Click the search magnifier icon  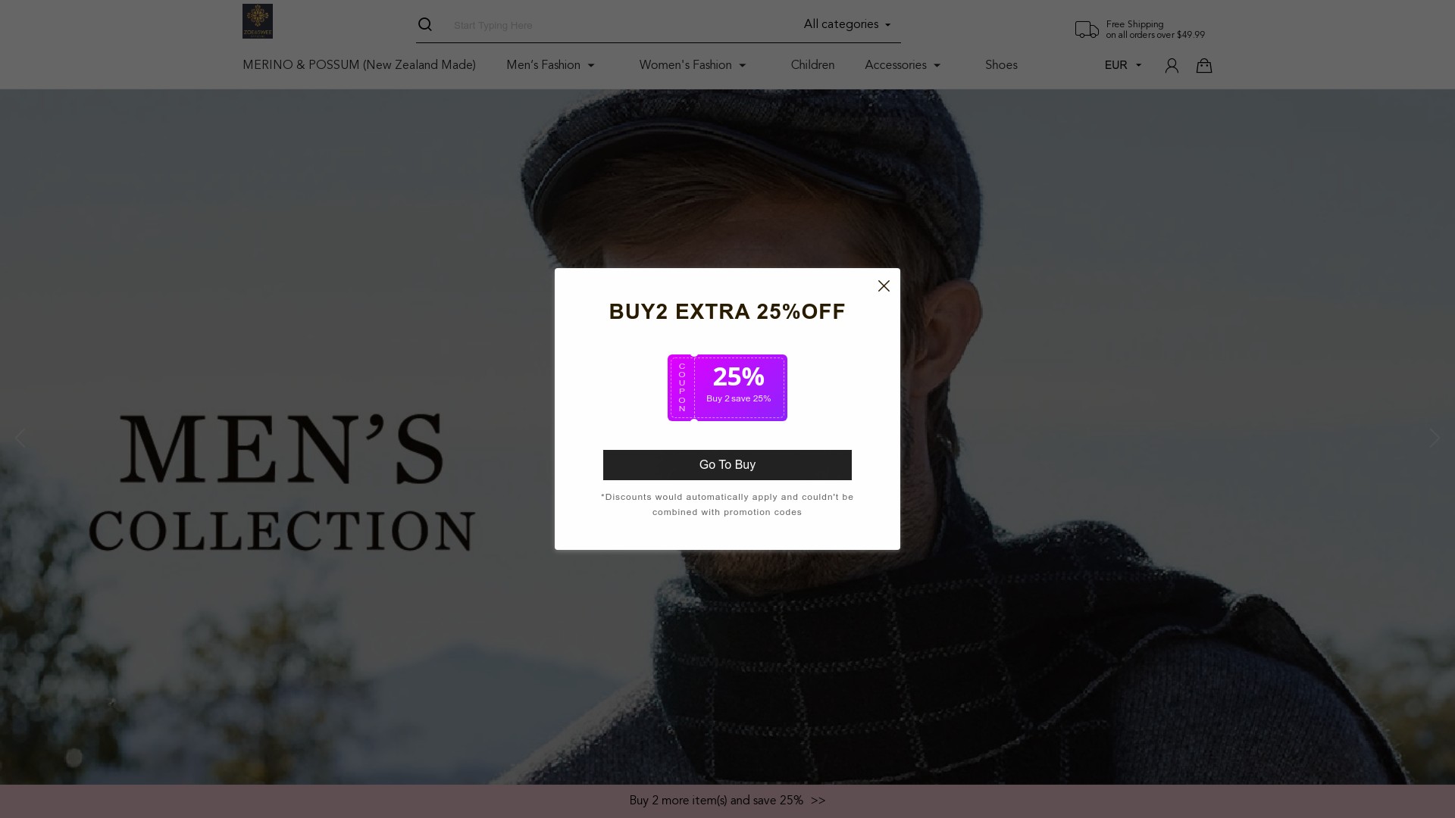pos(424,24)
